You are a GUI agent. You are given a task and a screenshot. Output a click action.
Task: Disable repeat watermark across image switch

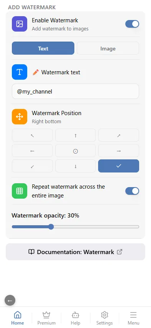coord(132,191)
